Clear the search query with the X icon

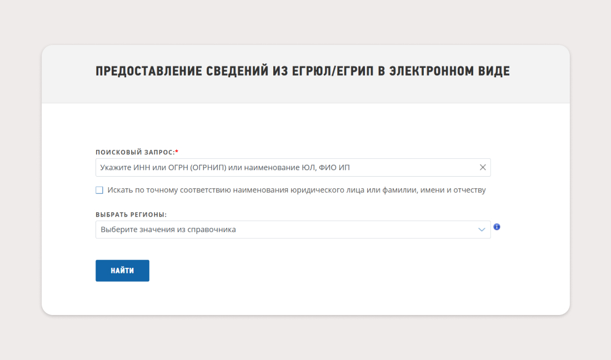coord(482,167)
